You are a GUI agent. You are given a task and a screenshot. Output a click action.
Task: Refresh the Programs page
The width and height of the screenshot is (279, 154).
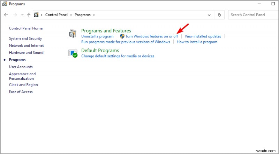(219, 15)
